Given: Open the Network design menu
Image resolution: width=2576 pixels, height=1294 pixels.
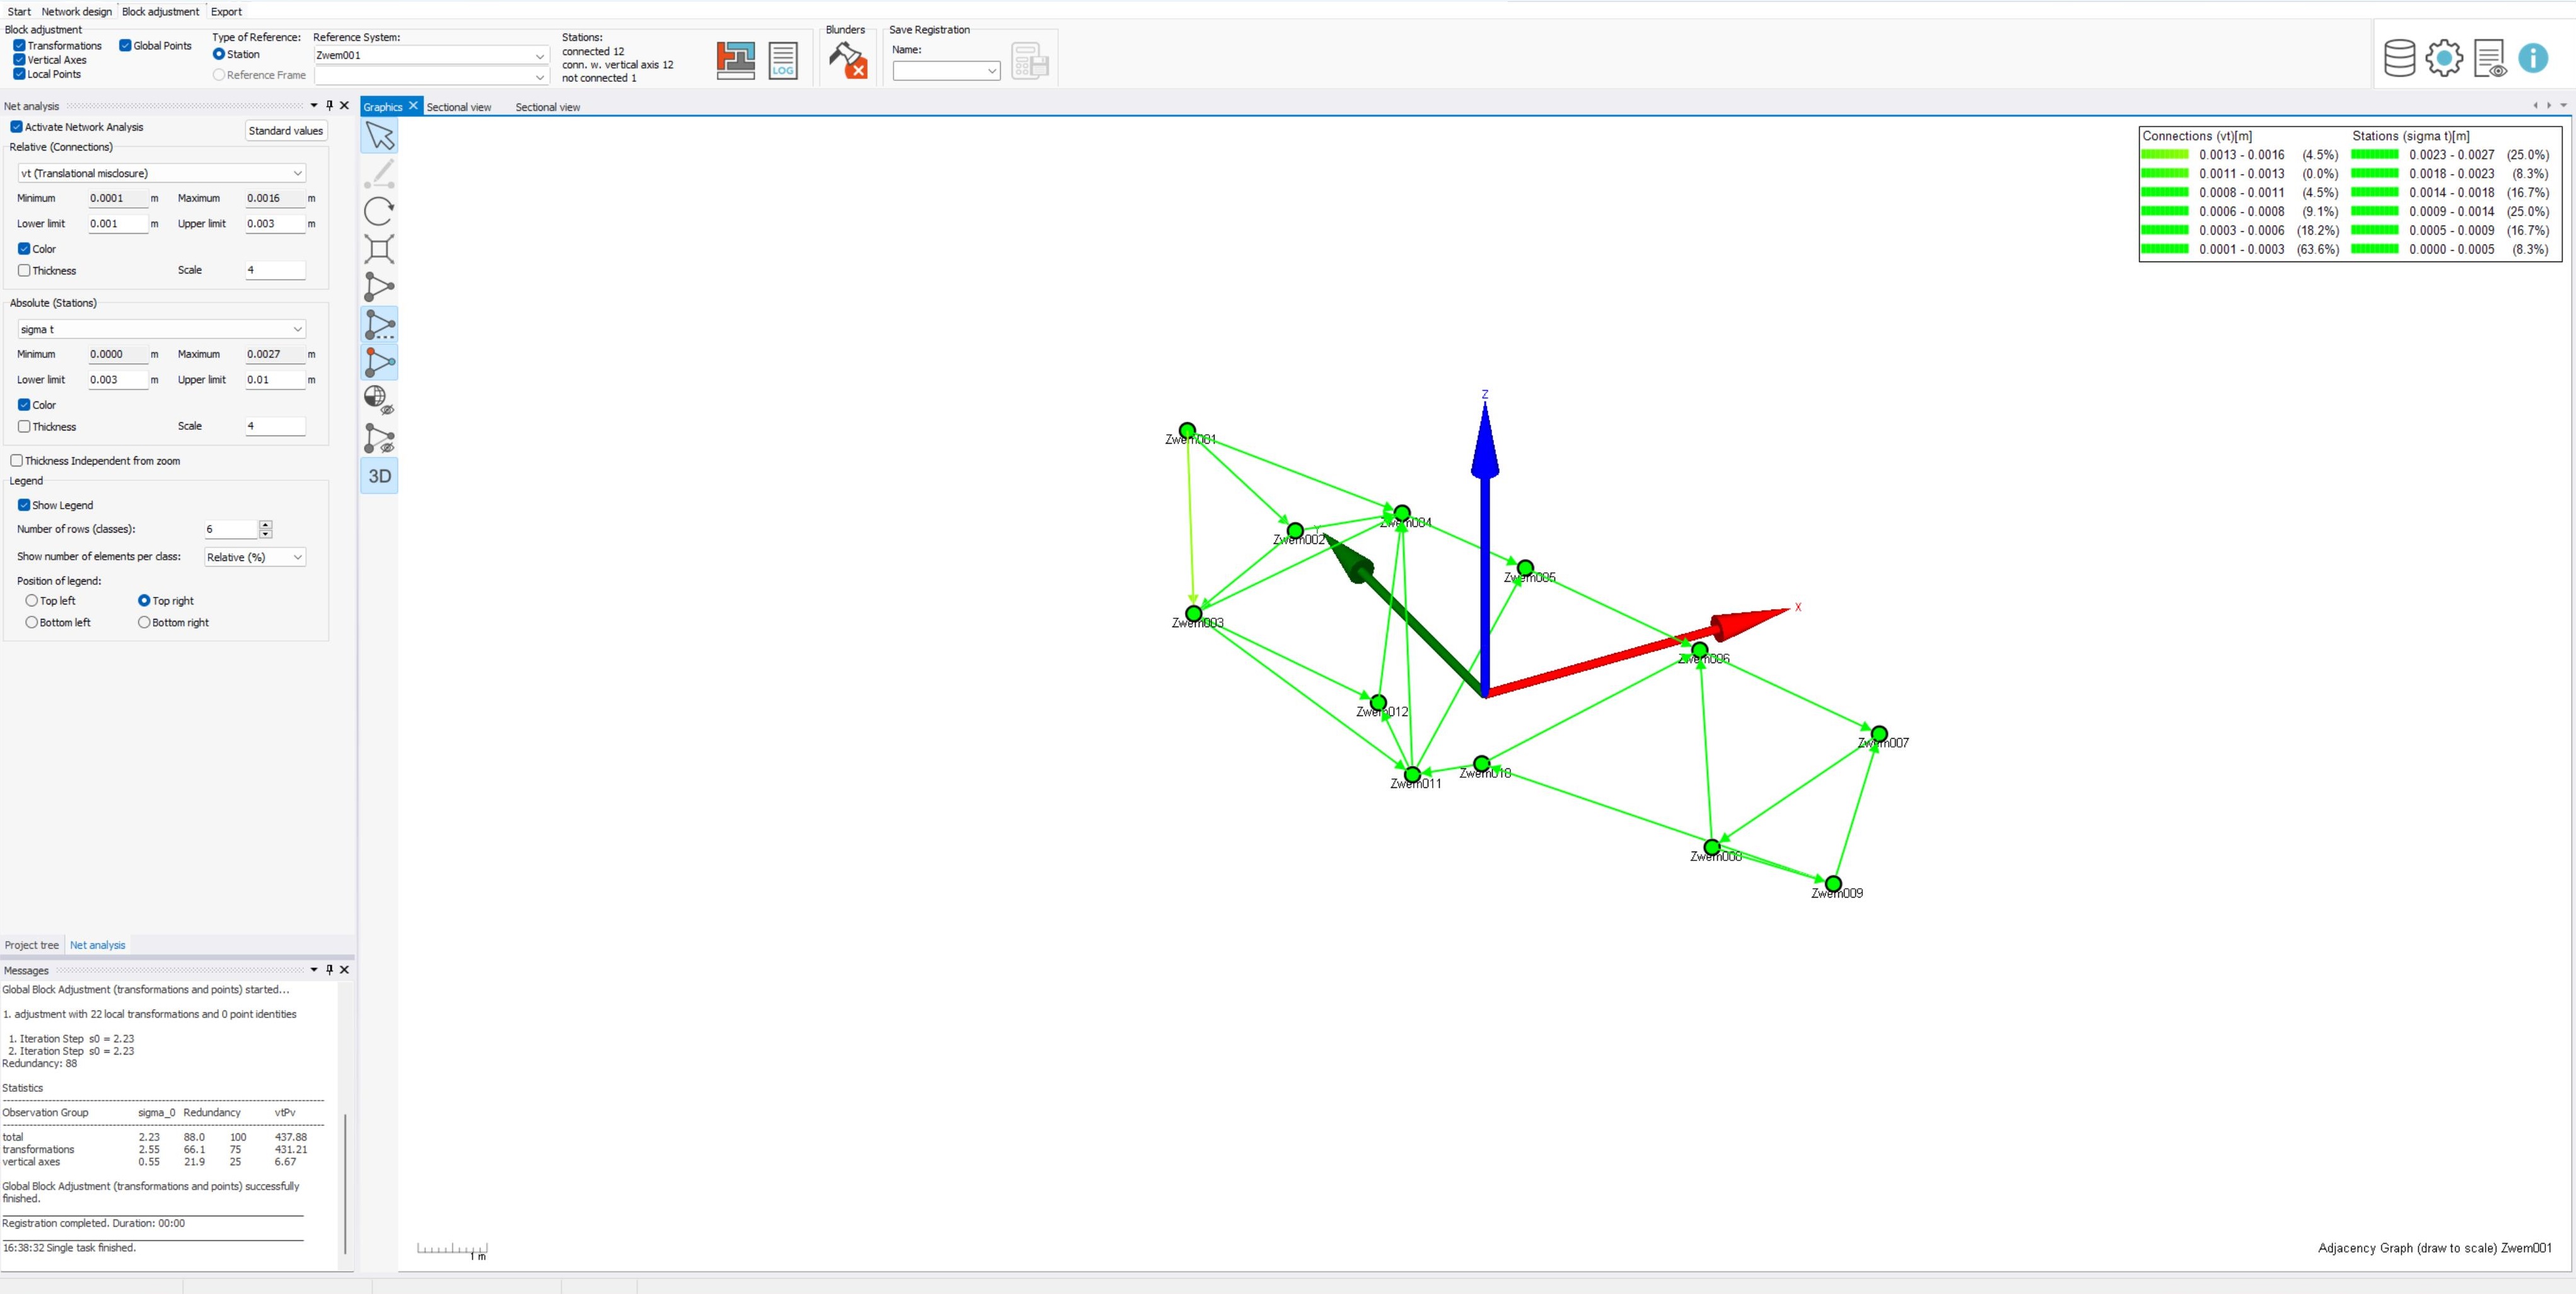Looking at the screenshot, I should click(77, 12).
